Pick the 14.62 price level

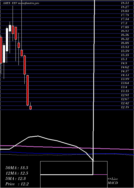click(125, 67)
